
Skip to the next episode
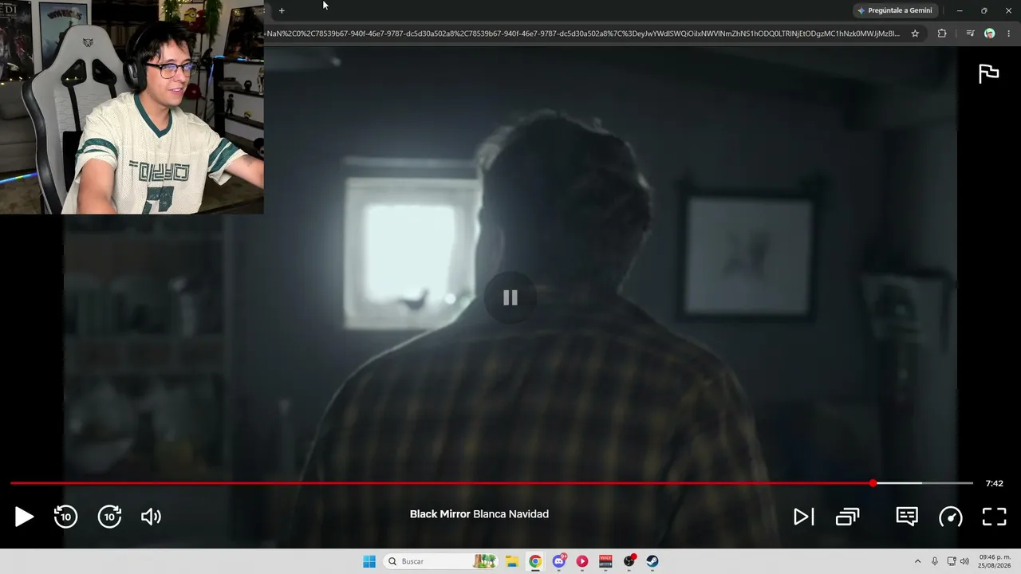pyautogui.click(x=803, y=517)
